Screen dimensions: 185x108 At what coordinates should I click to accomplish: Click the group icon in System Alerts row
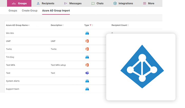87,81
